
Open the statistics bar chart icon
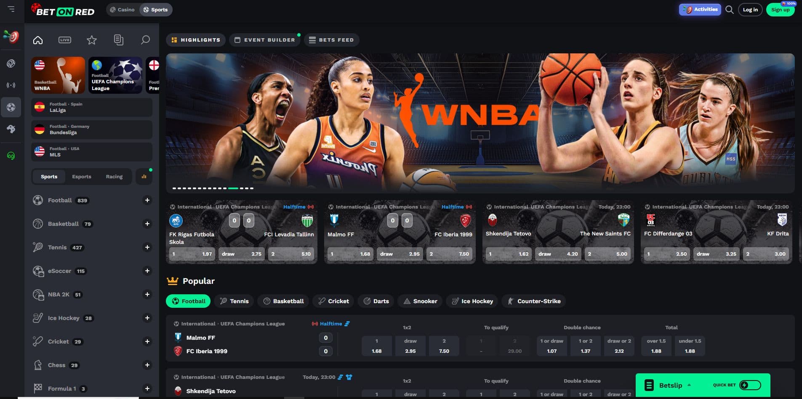point(144,177)
